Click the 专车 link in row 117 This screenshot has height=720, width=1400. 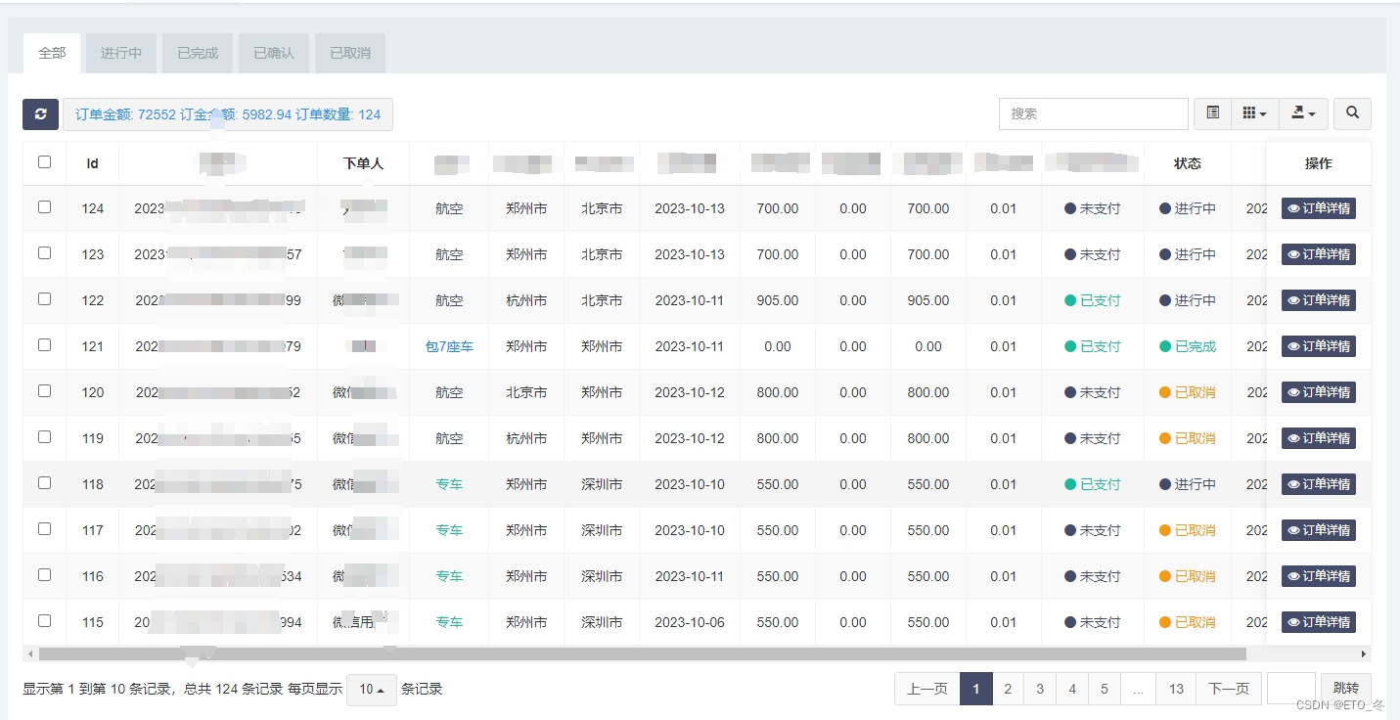[449, 530]
